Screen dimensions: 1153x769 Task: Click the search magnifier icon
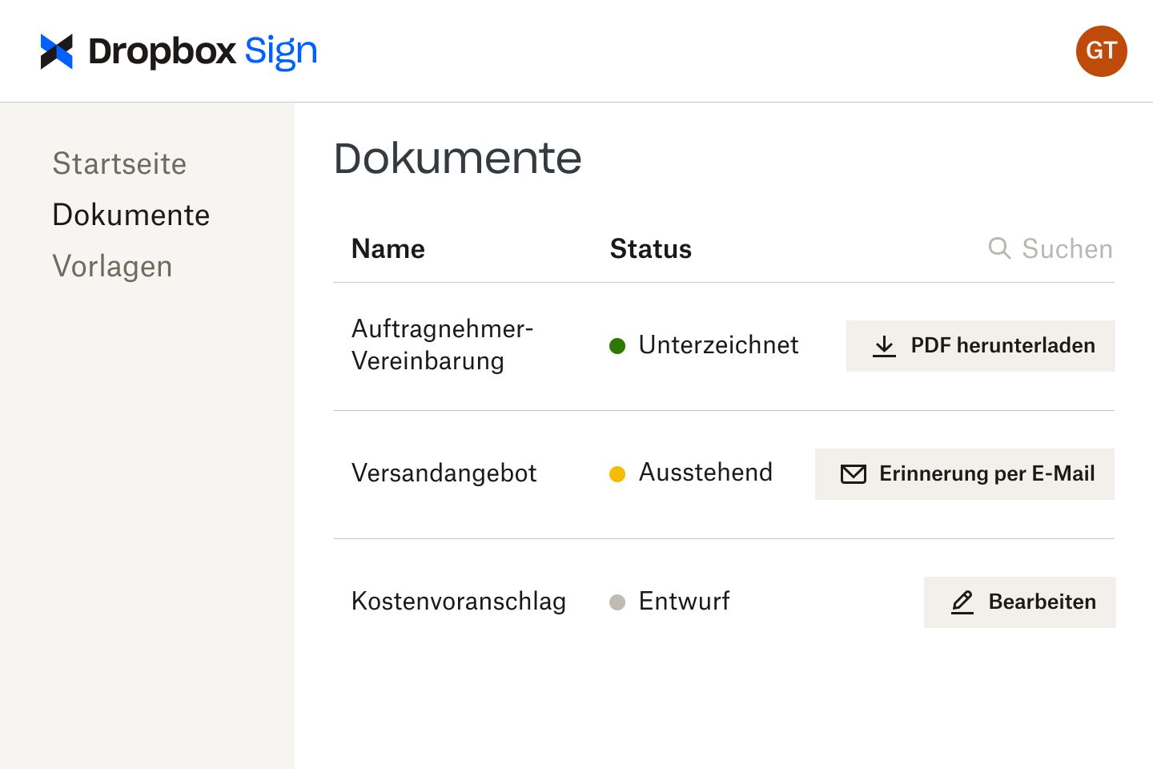999,248
